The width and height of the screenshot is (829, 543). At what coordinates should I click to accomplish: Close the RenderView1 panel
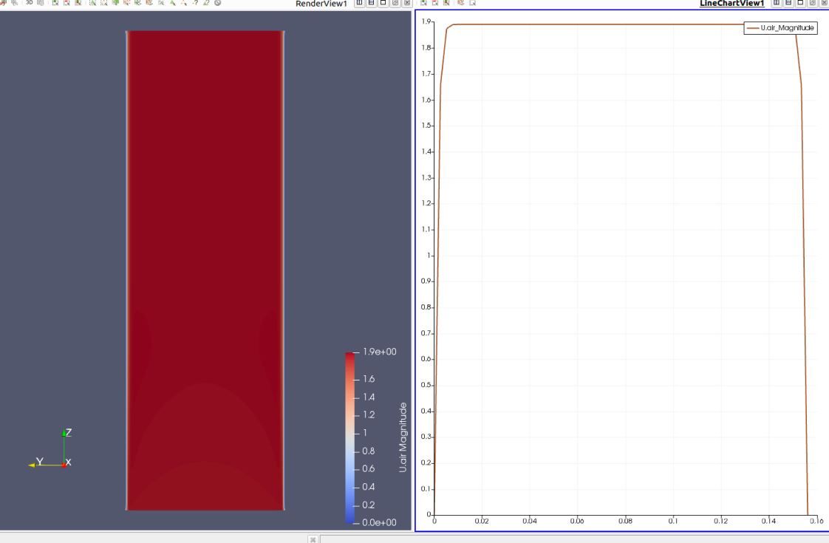point(407,3)
